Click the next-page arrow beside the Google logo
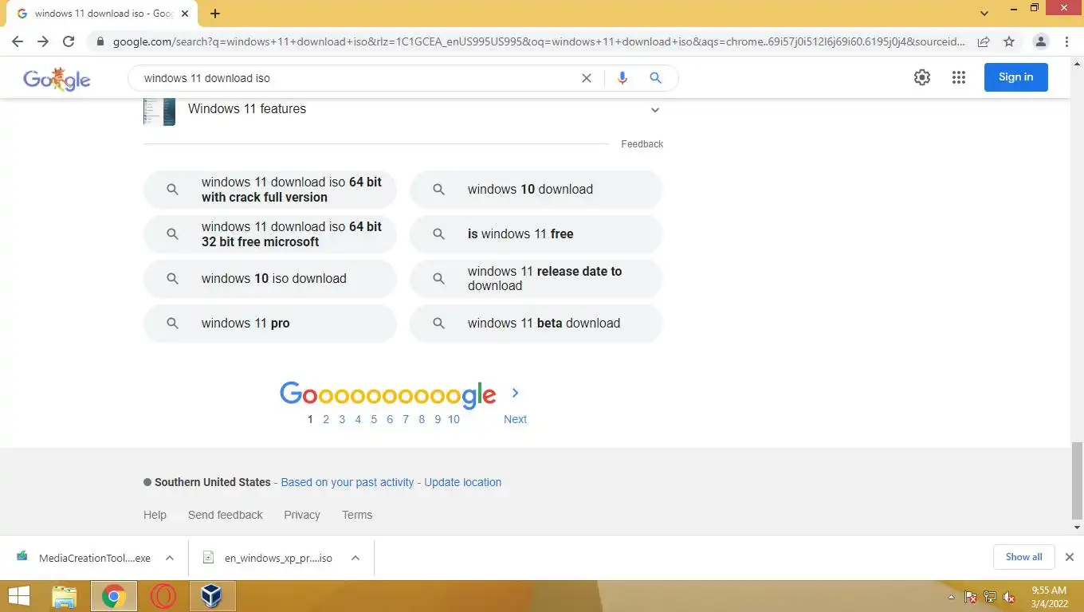 (515, 393)
